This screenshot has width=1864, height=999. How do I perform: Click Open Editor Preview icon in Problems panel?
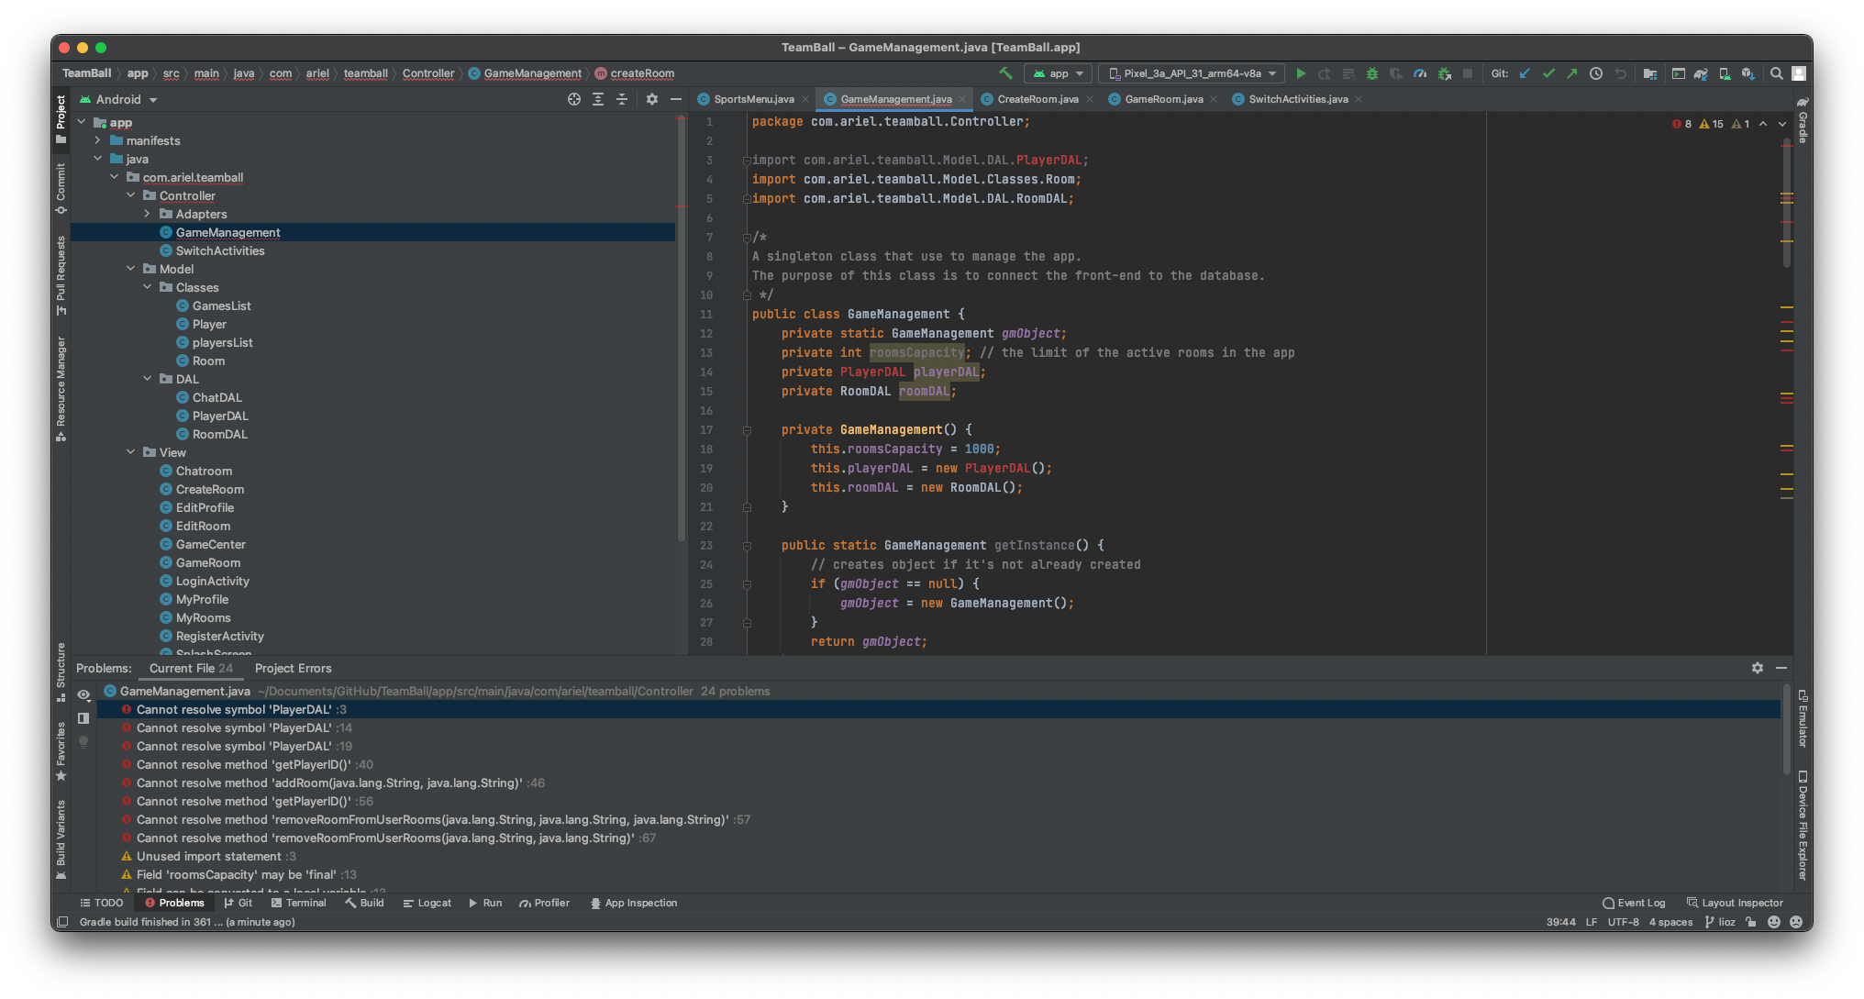(83, 718)
